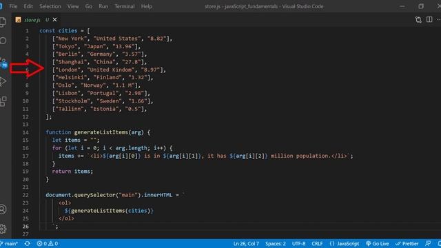The height and width of the screenshot is (248, 441).
Task: Click line number 22 in gutter
Action: [x=25, y=195]
